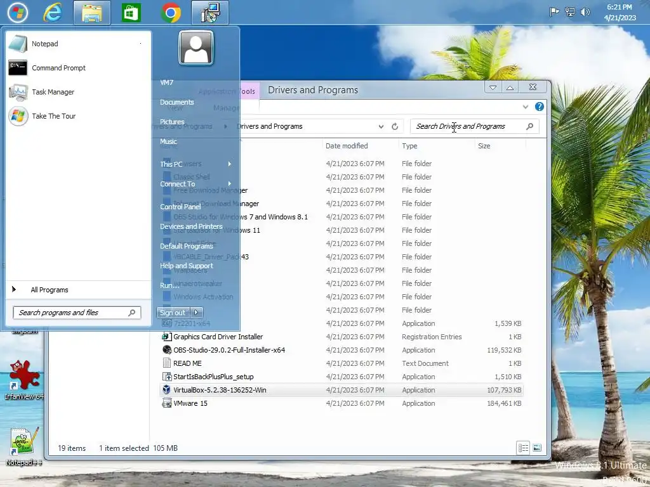
Task: Expand the Connect To submenu arrow
Action: click(229, 183)
